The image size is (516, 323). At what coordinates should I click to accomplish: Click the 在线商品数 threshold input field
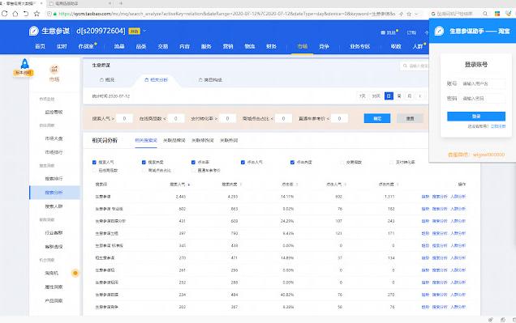(x=176, y=118)
